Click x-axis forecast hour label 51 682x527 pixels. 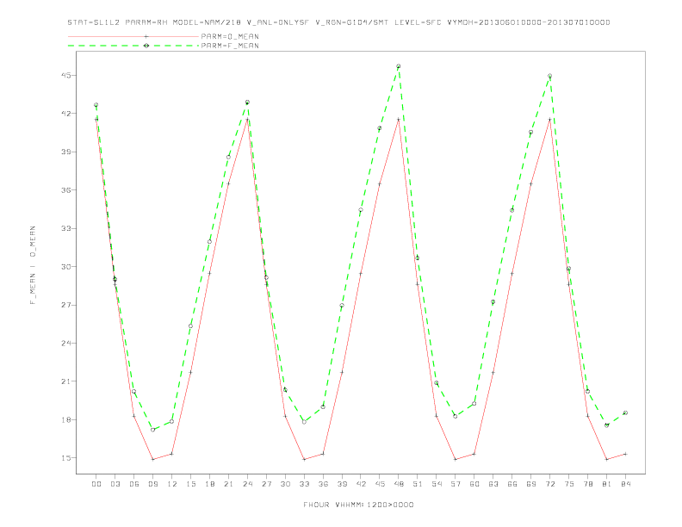(x=418, y=484)
